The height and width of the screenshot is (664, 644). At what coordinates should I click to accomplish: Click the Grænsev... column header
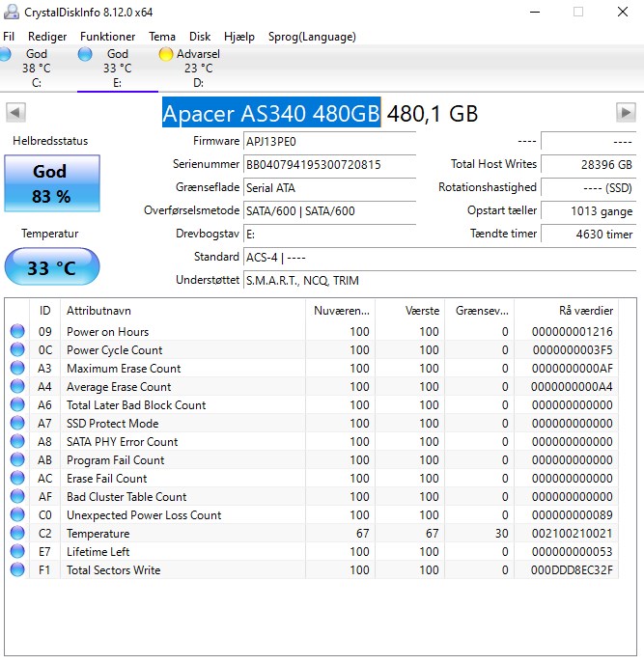click(x=480, y=311)
